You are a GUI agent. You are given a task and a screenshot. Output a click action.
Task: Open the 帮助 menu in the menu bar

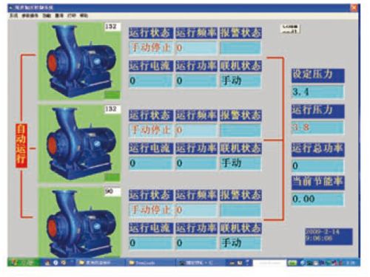(x=84, y=16)
